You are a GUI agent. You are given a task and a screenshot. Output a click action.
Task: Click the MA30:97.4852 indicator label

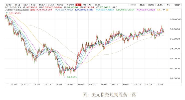[105, 10]
